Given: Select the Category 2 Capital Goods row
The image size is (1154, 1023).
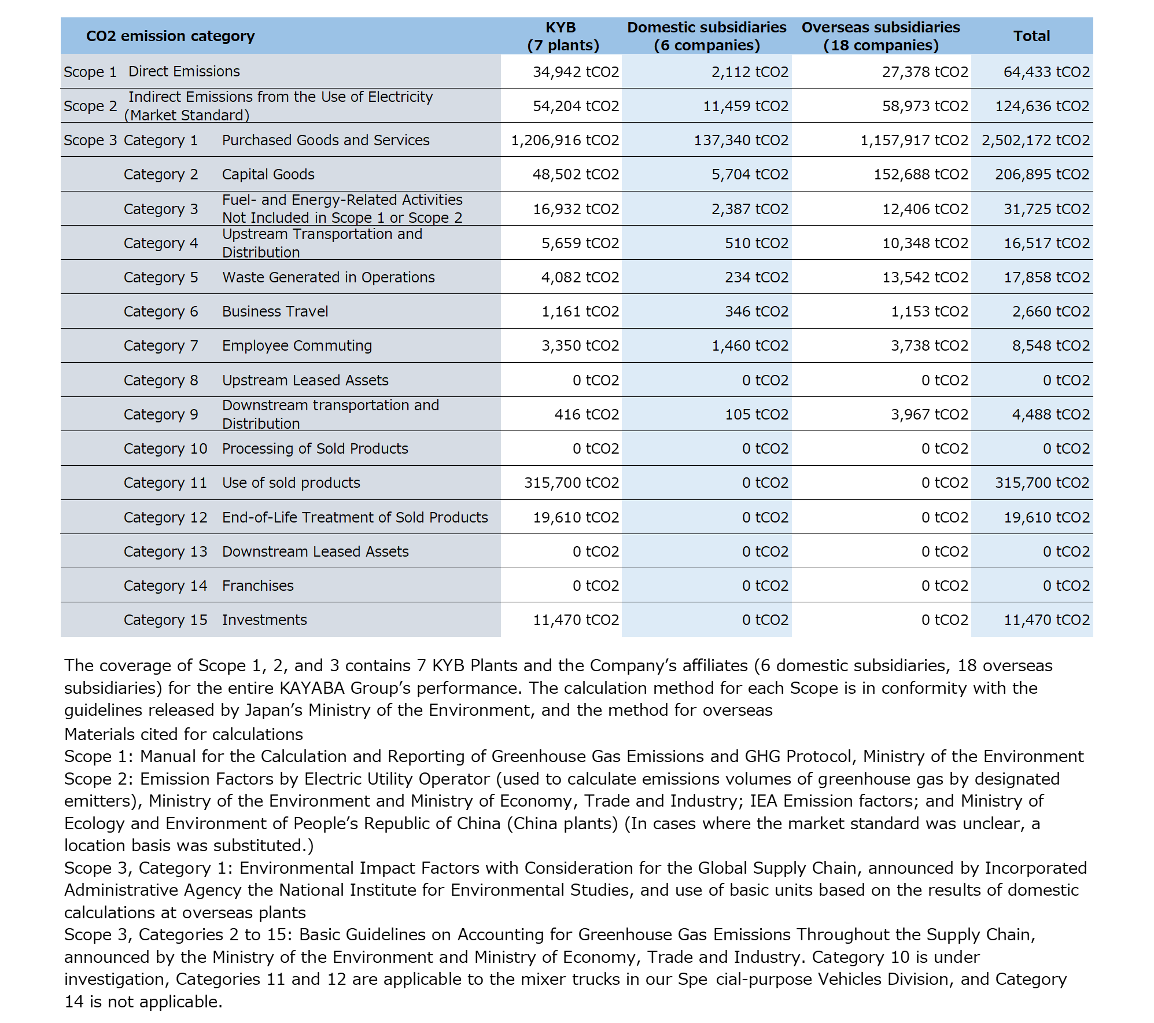Looking at the screenshot, I should click(268, 174).
